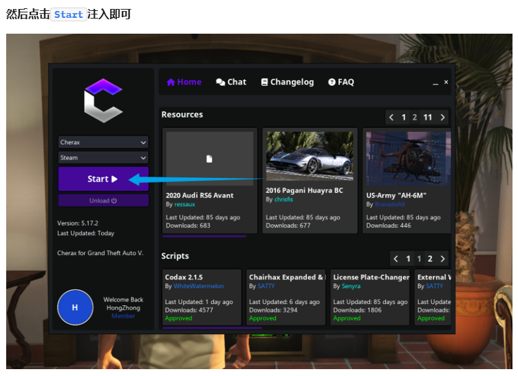This screenshot has width=518, height=376.
Task: Go to previous page of Scripts
Action: pyautogui.click(x=396, y=259)
